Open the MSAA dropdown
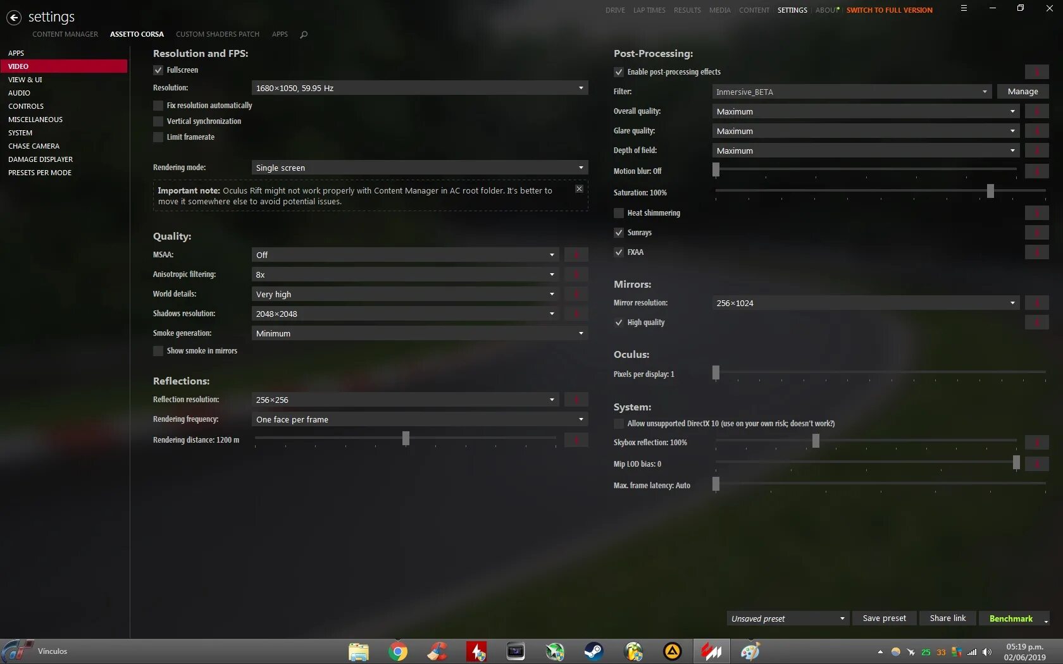Viewport: 1063px width, 664px height. click(x=405, y=255)
